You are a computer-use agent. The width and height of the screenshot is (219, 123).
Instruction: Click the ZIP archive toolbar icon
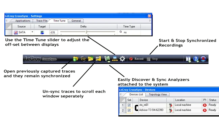83,59
